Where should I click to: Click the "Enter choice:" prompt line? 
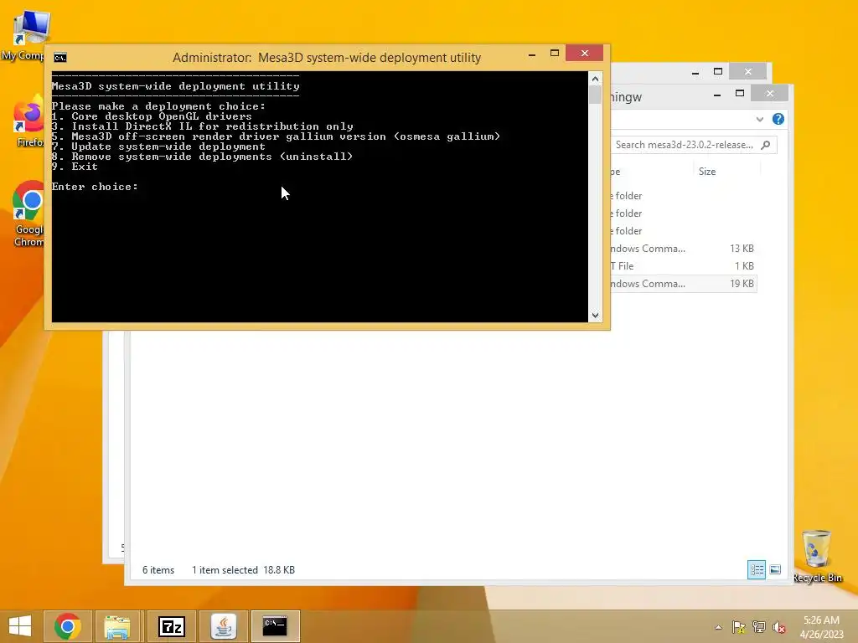pyautogui.click(x=95, y=187)
